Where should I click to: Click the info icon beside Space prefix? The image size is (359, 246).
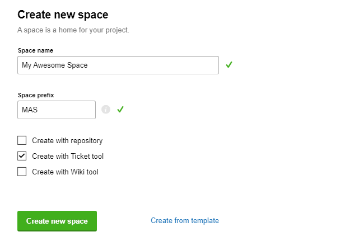106,110
